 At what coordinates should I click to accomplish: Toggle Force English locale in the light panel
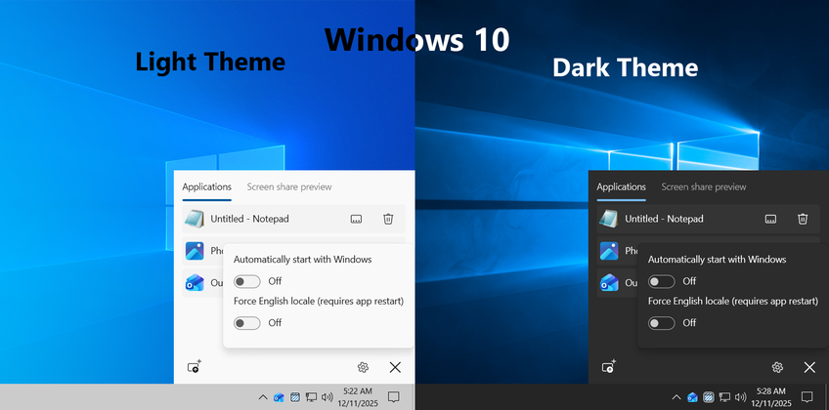pyautogui.click(x=247, y=323)
